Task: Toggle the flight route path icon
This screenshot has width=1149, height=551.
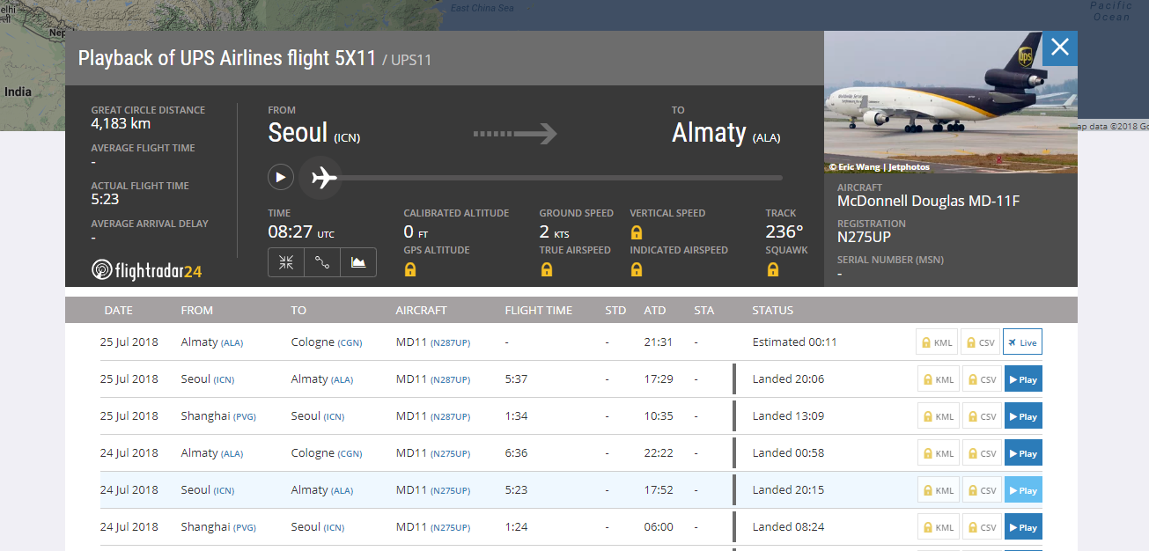Action: 322,262
